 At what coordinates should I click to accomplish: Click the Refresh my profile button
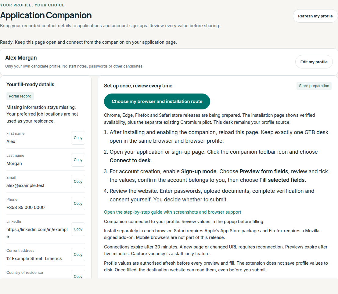click(x=315, y=16)
